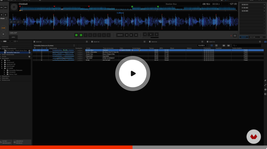Viewport: 267px width, 149px height.
Task: Click the track filter funnel icon
Action: (35, 48)
